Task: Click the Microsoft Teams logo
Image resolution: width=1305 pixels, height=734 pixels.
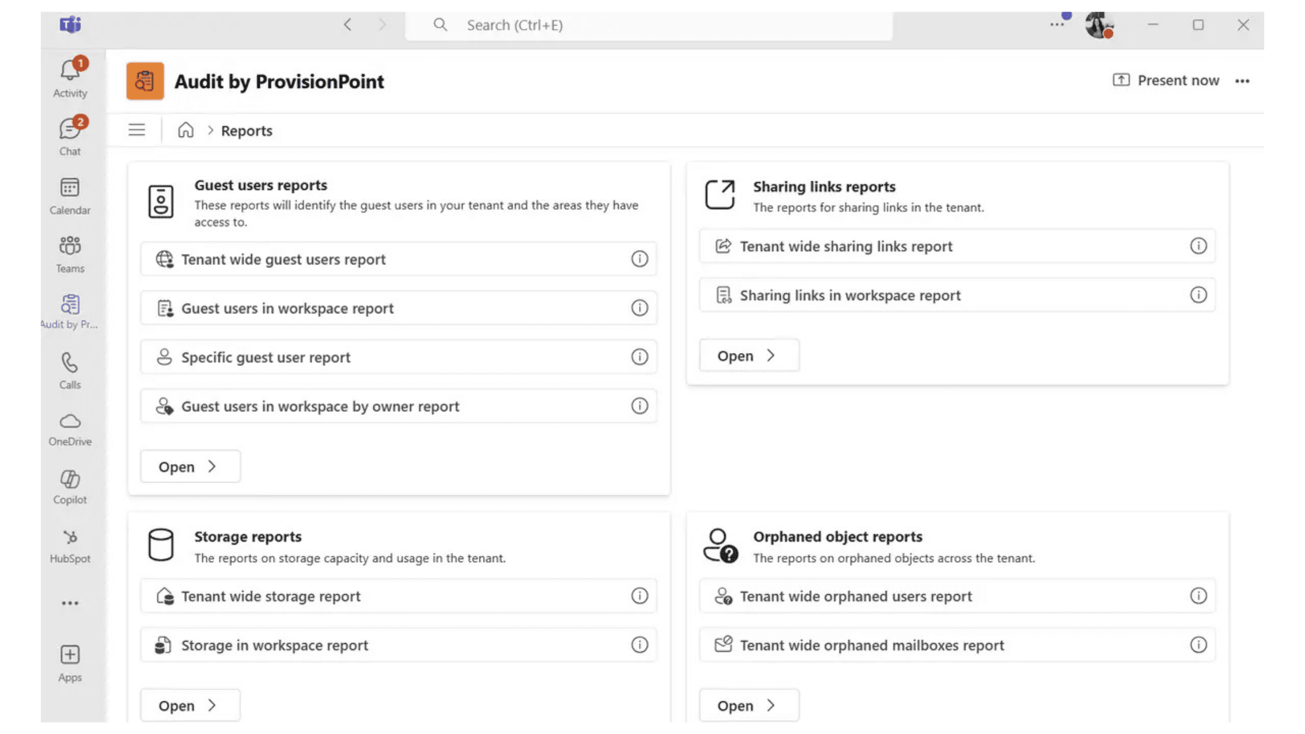Action: tap(70, 24)
